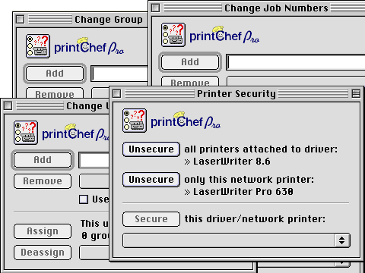Click printChef icon in Change User window

pos(26,133)
